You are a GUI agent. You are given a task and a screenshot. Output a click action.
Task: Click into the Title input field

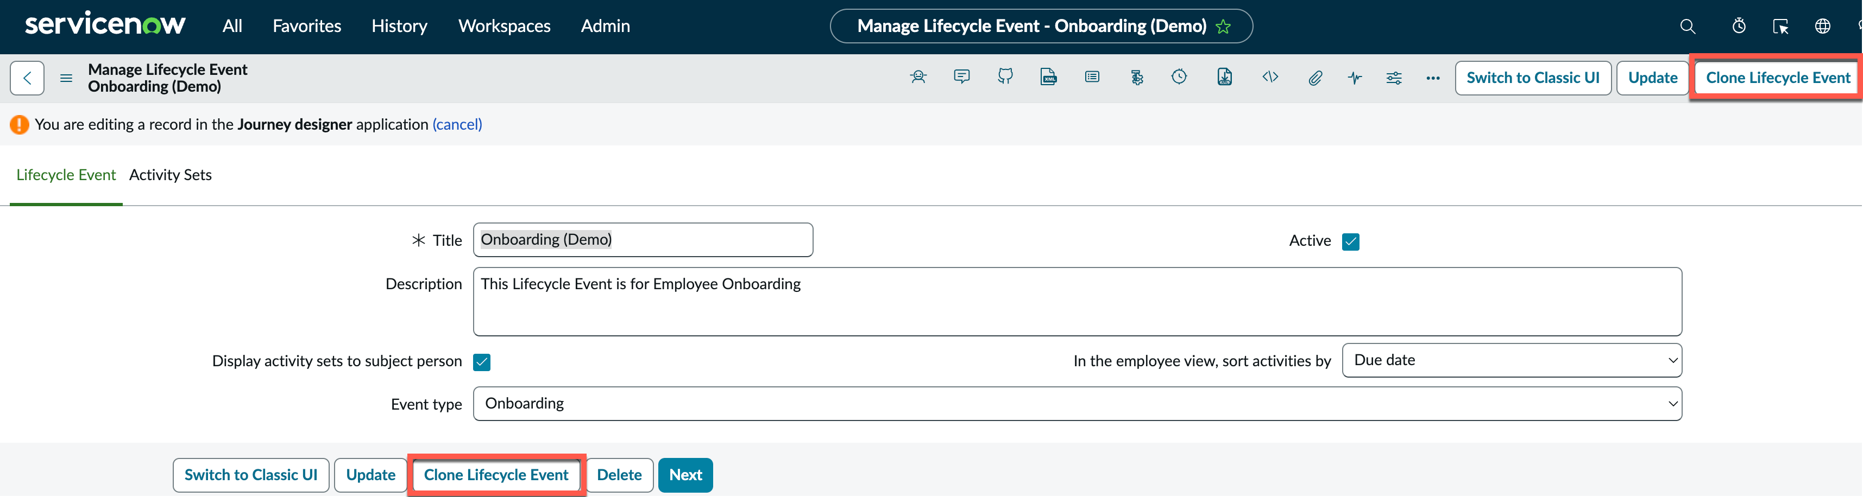643,240
